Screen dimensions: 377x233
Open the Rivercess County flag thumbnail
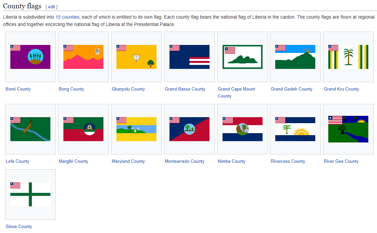(295, 129)
